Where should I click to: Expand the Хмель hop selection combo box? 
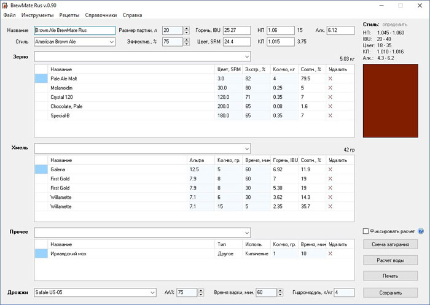coord(247,149)
